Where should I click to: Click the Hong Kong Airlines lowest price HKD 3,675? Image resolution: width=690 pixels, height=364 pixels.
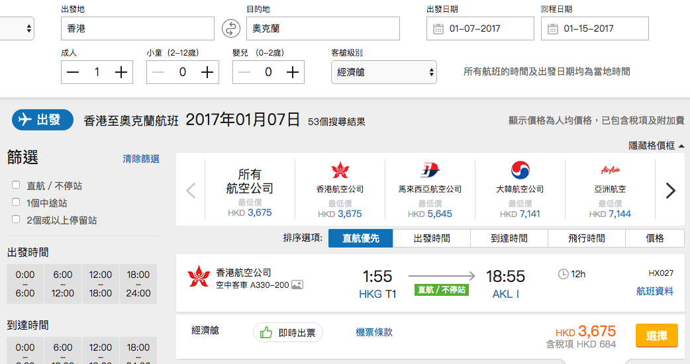pyautogui.click(x=340, y=214)
